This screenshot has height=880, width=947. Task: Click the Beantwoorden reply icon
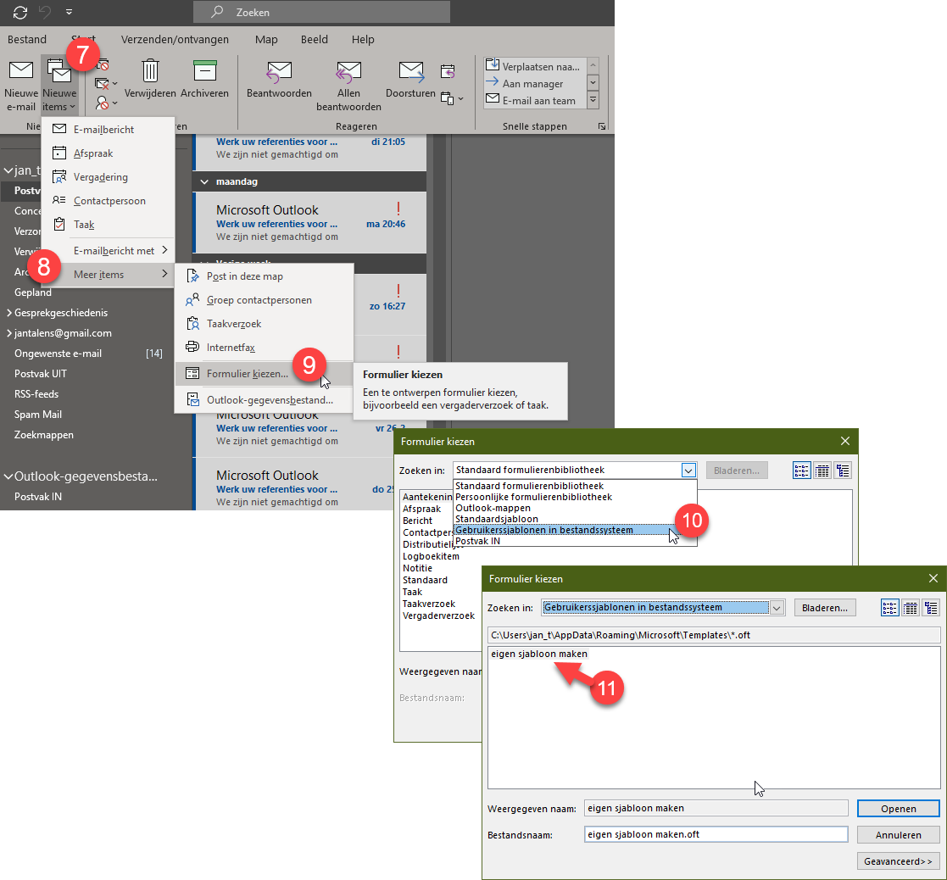(x=279, y=72)
